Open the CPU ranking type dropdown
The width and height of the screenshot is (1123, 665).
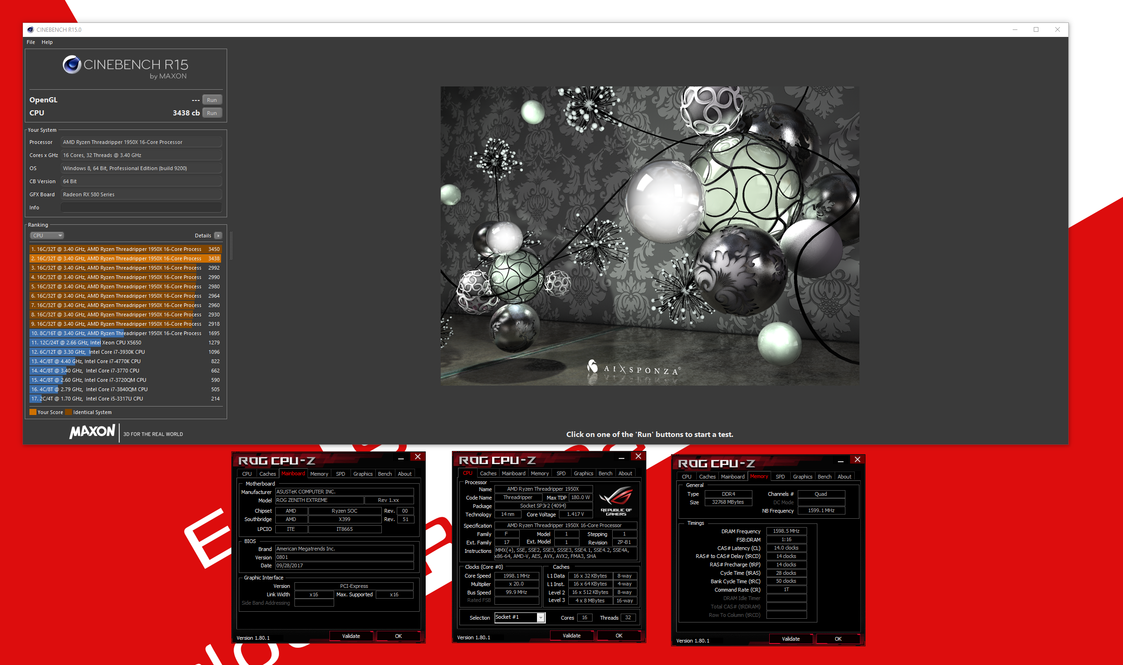[47, 236]
